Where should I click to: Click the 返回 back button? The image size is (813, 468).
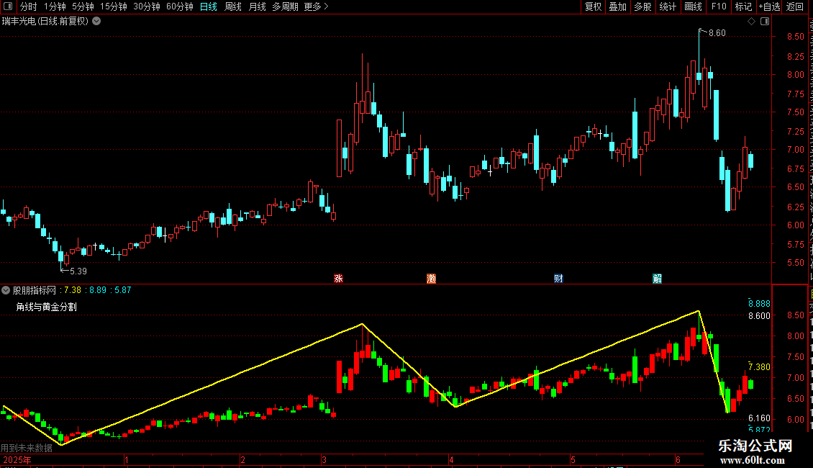tap(795, 6)
